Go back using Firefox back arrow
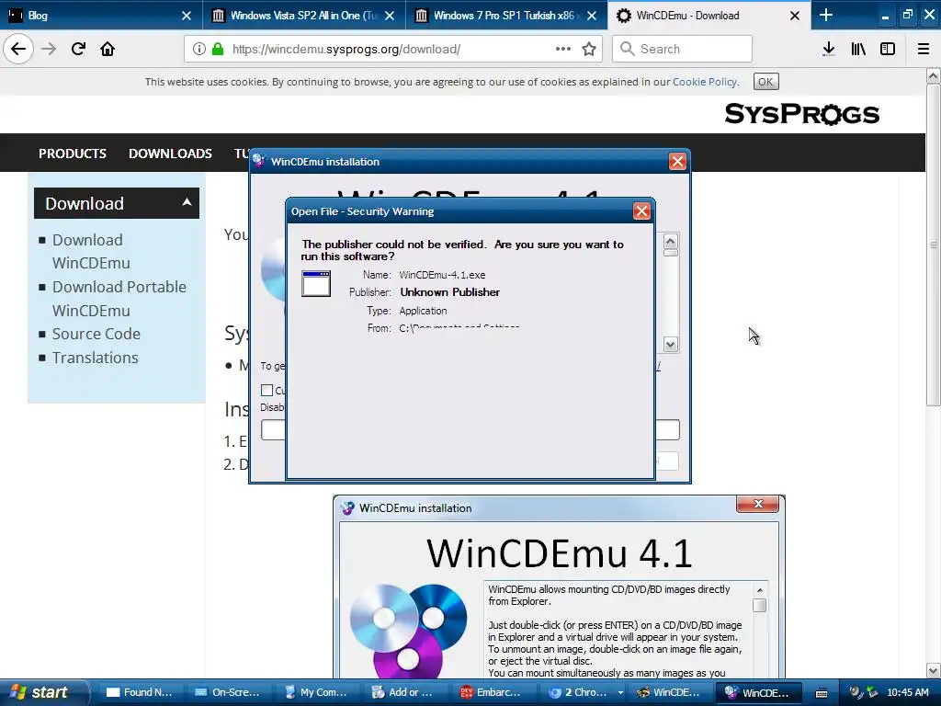The width and height of the screenshot is (941, 706). [18, 50]
